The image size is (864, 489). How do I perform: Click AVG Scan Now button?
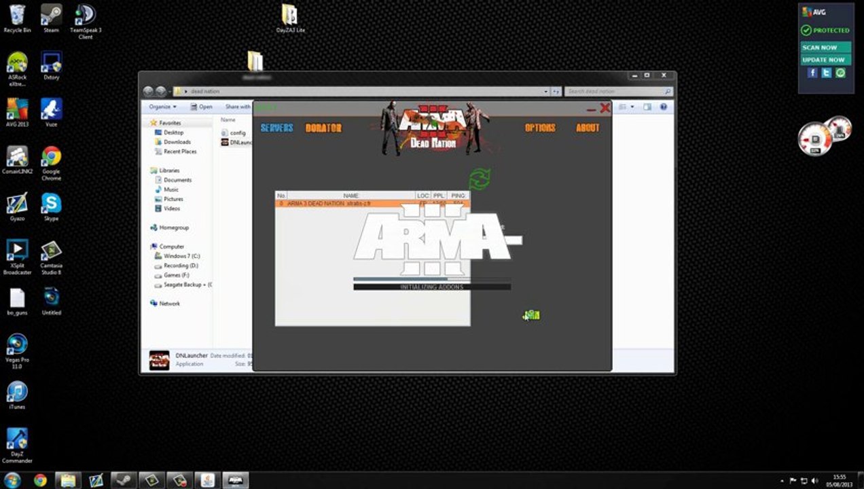pos(825,48)
